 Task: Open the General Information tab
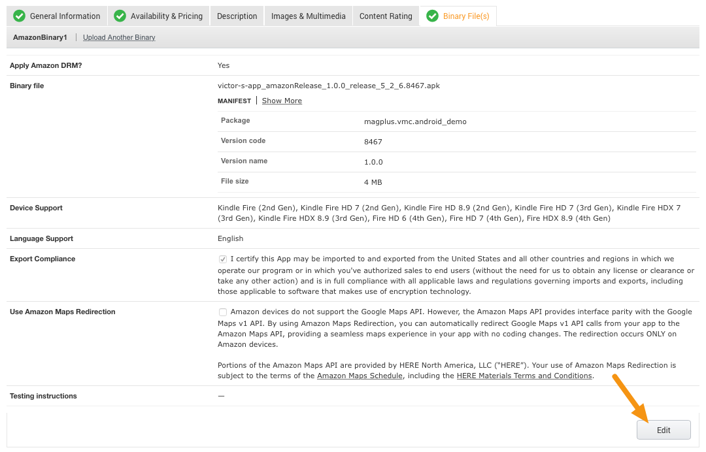click(x=57, y=16)
